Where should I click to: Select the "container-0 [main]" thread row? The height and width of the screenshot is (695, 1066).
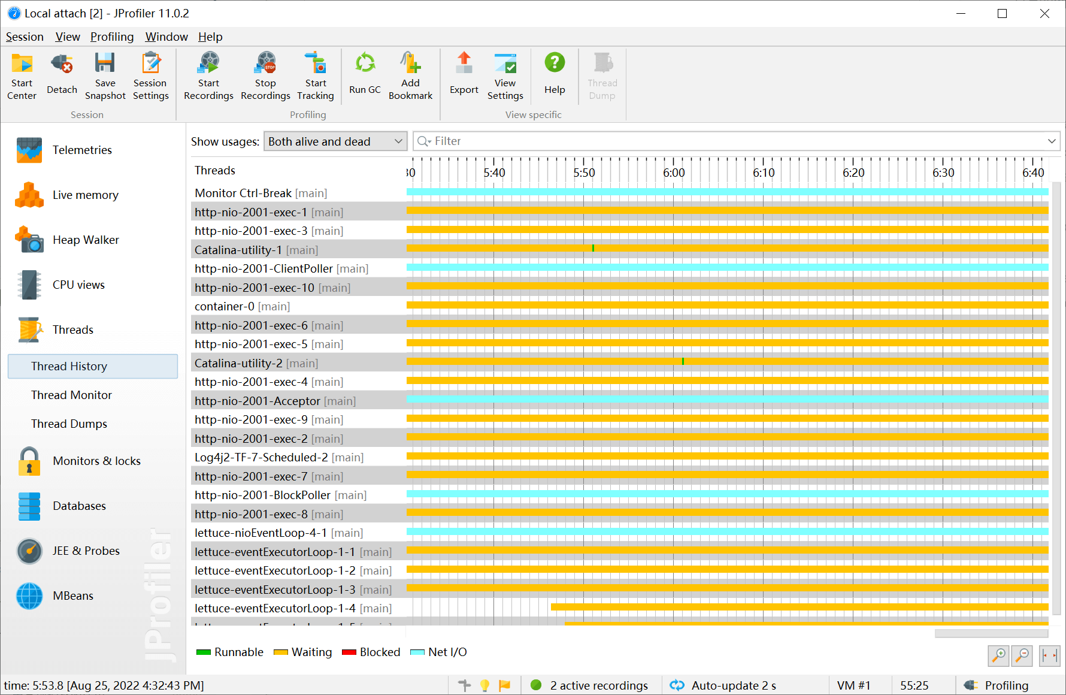[620, 306]
